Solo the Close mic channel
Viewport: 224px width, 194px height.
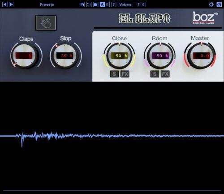tap(114, 74)
